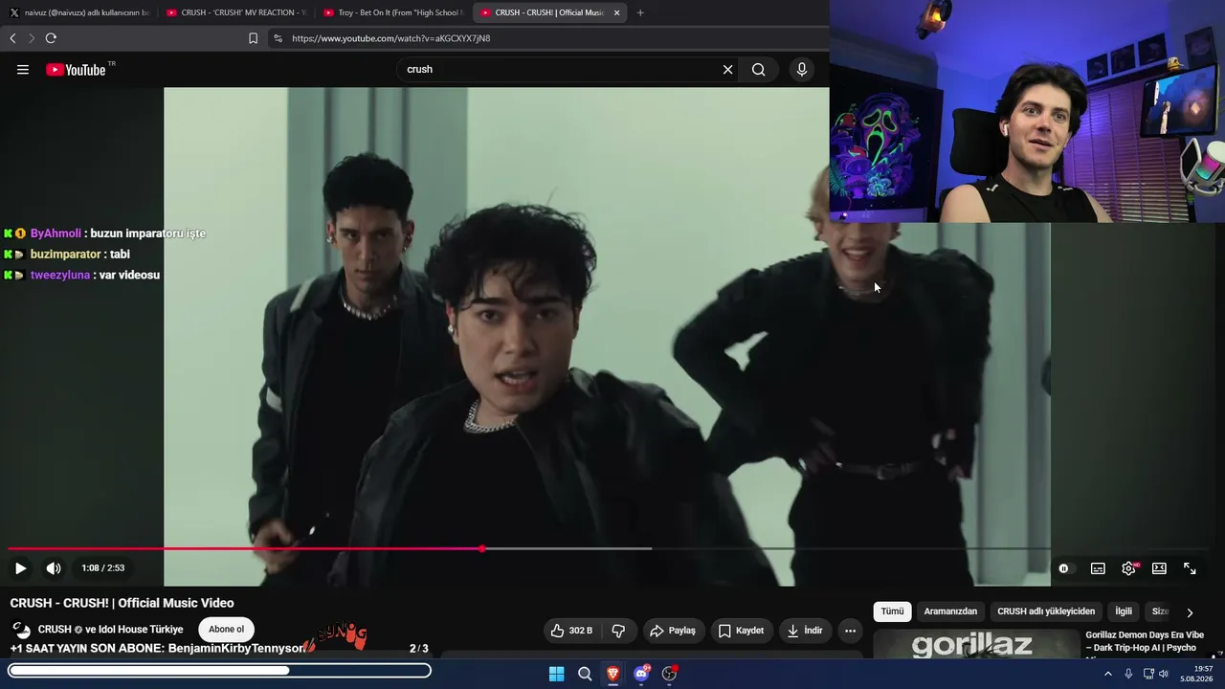Open a new browser tab
The width and height of the screenshot is (1225, 689).
tap(640, 12)
